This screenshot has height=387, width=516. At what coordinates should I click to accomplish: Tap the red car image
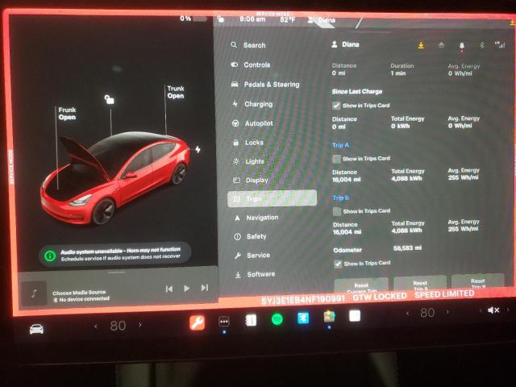[115, 177]
